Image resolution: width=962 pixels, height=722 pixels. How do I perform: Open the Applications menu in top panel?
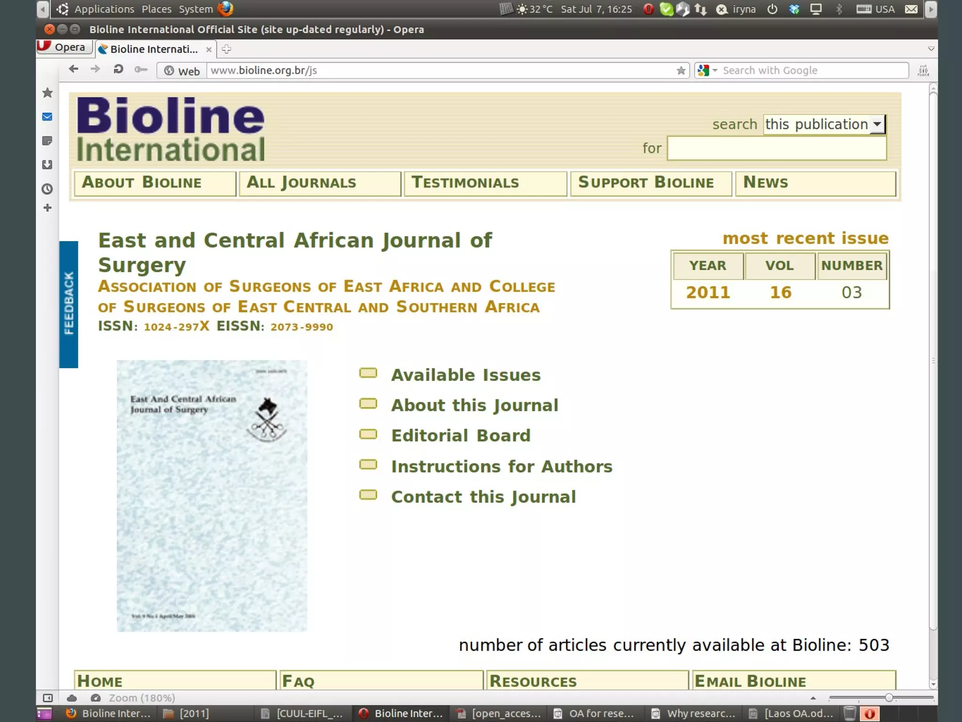coord(104,9)
